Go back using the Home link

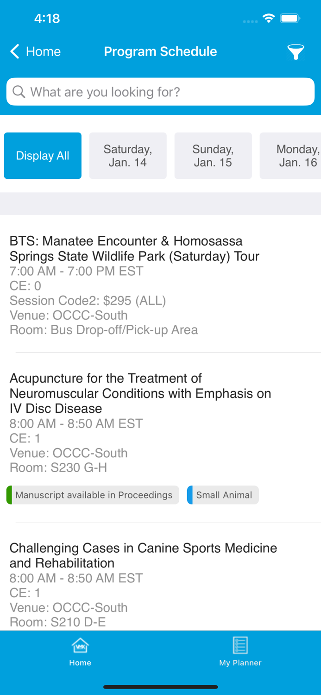point(43,51)
